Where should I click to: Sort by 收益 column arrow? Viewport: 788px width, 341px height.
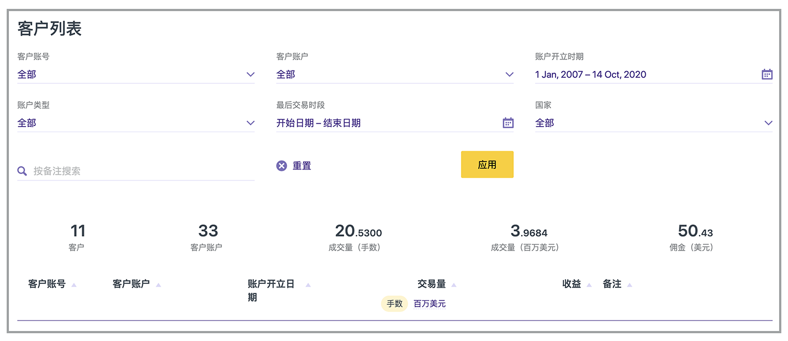pos(589,285)
